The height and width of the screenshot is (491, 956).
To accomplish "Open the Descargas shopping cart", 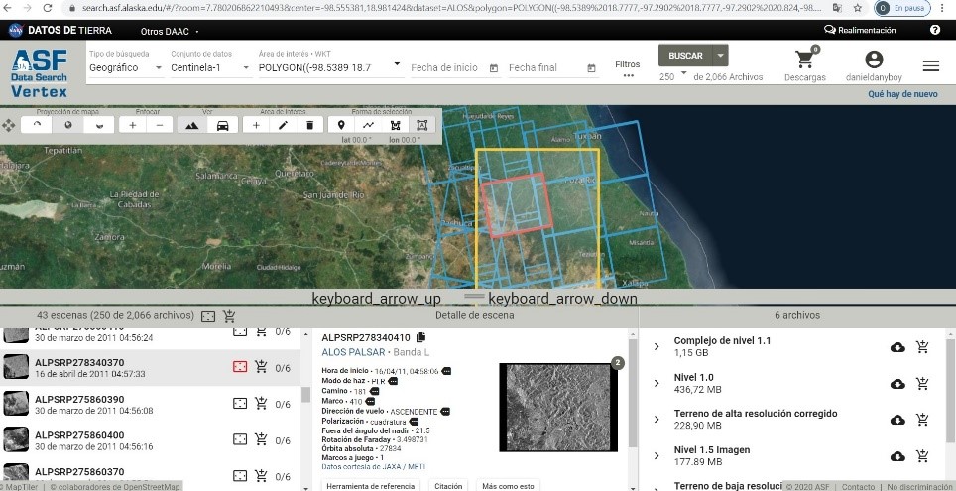I will pyautogui.click(x=804, y=62).
